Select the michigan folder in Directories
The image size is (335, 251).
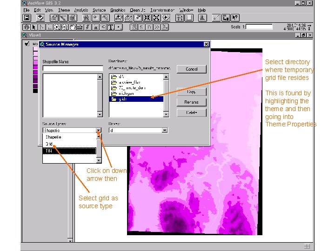136,93
